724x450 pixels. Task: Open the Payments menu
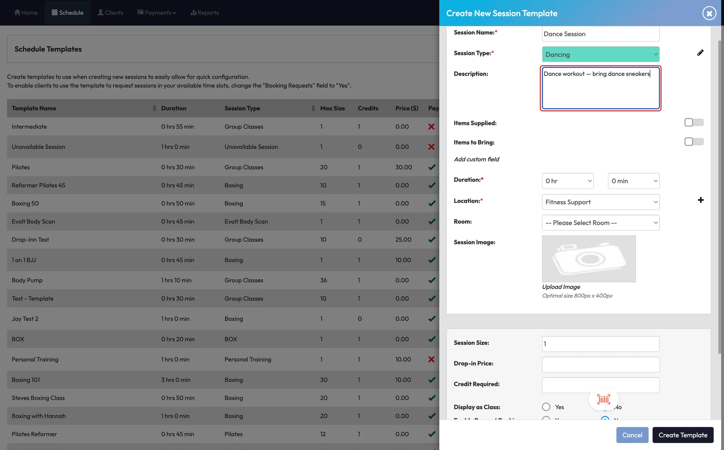157,13
